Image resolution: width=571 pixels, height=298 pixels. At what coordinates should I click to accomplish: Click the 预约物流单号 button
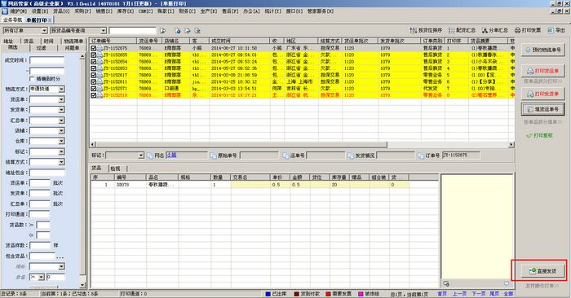pyautogui.click(x=543, y=50)
